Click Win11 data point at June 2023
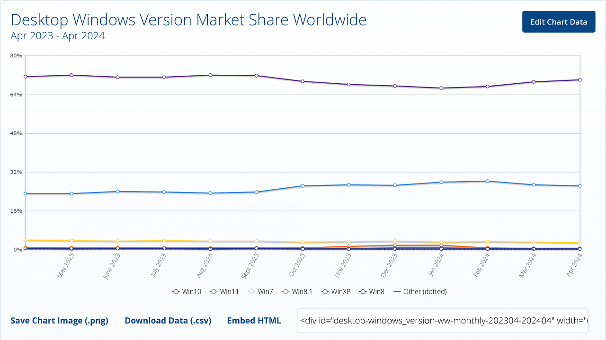 click(117, 192)
